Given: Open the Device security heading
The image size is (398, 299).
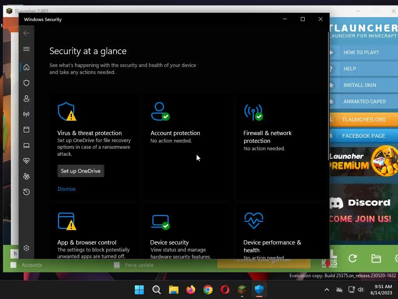Looking at the screenshot, I should click(x=169, y=242).
